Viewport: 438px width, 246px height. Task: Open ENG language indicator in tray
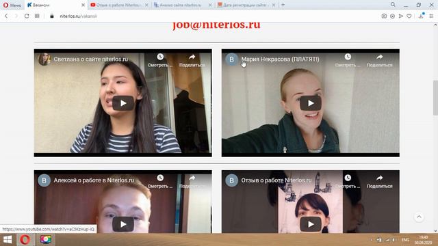pyautogui.click(x=405, y=240)
